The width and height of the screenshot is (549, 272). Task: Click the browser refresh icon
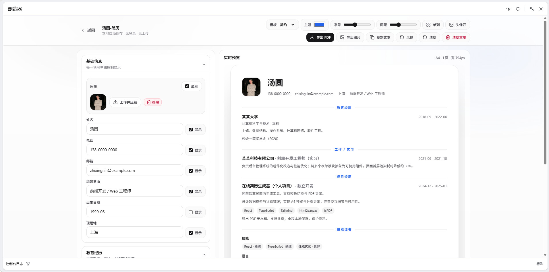[518, 9]
